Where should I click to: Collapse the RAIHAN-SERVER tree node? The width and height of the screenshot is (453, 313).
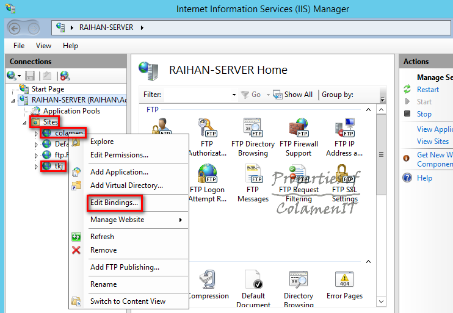[13, 101]
